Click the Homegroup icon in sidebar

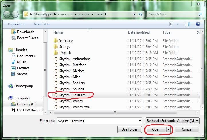pos(11,86)
